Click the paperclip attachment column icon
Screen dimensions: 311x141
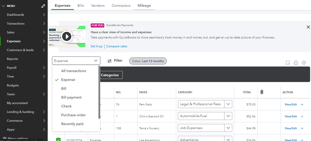262,92
